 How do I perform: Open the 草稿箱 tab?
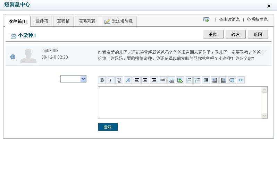[63, 21]
